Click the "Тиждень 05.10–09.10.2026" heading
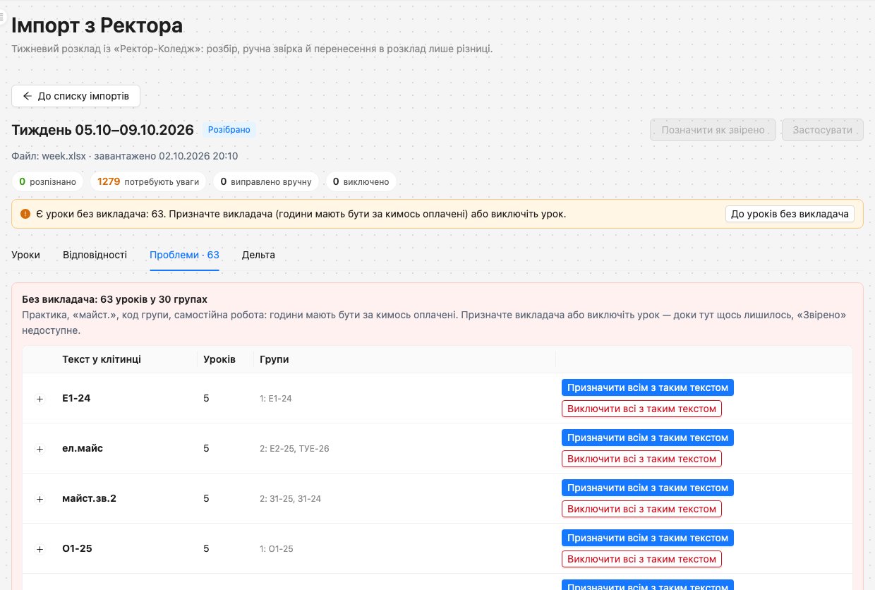 pos(103,130)
